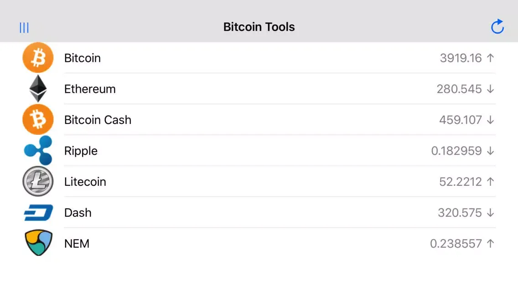This screenshot has height=291, width=518.
Task: Tap the refresh prices icon
Action: click(x=497, y=27)
